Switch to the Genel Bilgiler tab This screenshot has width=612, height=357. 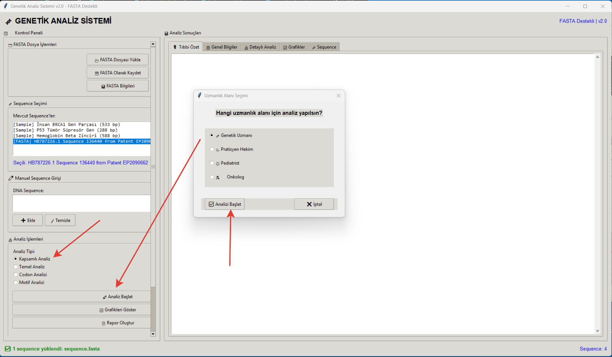(x=222, y=47)
